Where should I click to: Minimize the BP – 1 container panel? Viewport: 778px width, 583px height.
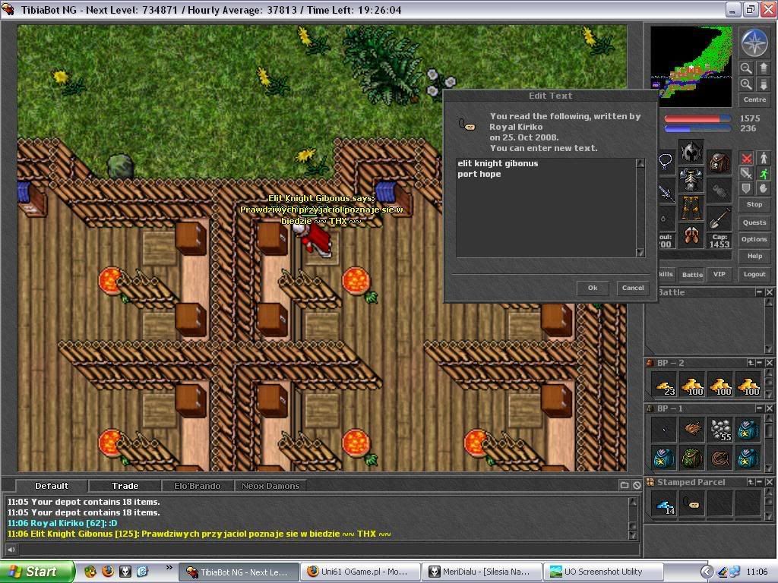click(x=759, y=408)
